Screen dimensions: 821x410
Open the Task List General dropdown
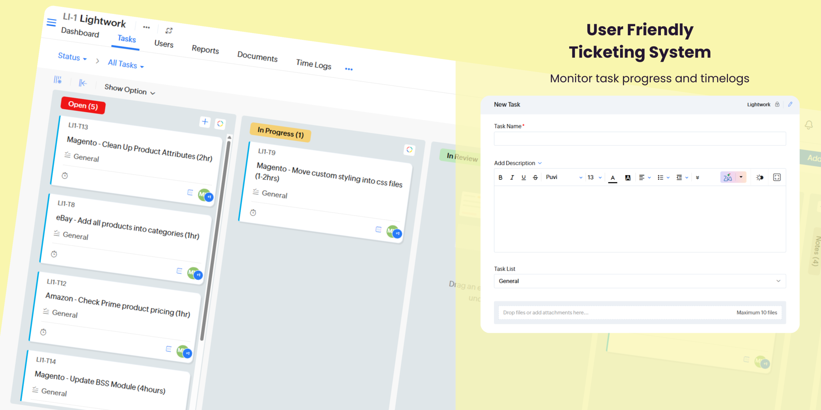click(640, 281)
